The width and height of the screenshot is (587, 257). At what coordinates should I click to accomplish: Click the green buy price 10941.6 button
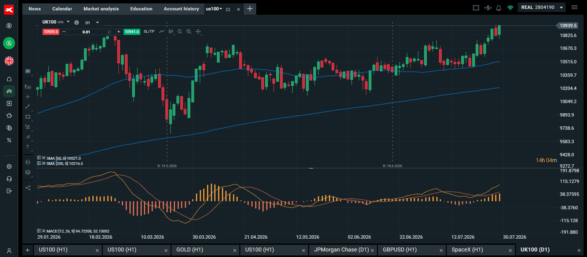(132, 32)
